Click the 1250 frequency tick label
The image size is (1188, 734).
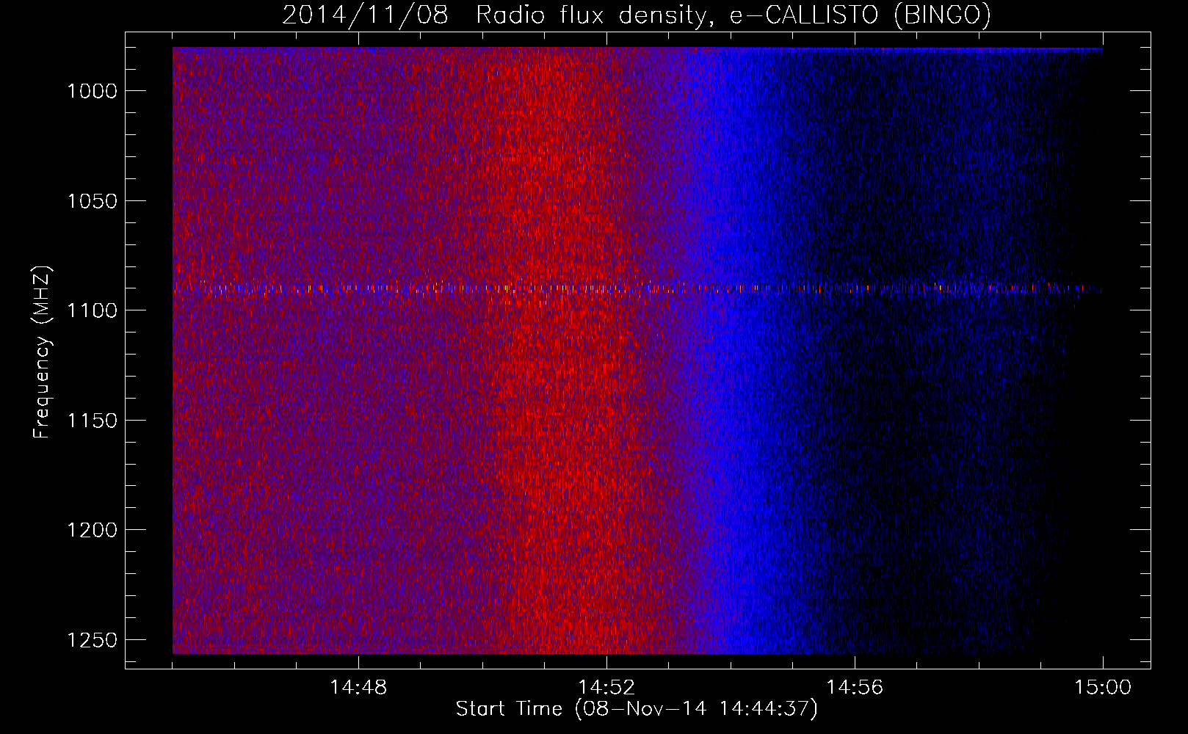click(x=93, y=640)
